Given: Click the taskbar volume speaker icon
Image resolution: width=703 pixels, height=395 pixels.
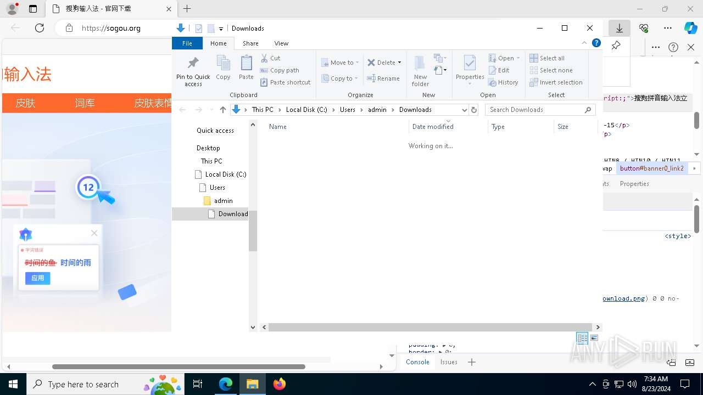Looking at the screenshot, I should pyautogui.click(x=632, y=384).
